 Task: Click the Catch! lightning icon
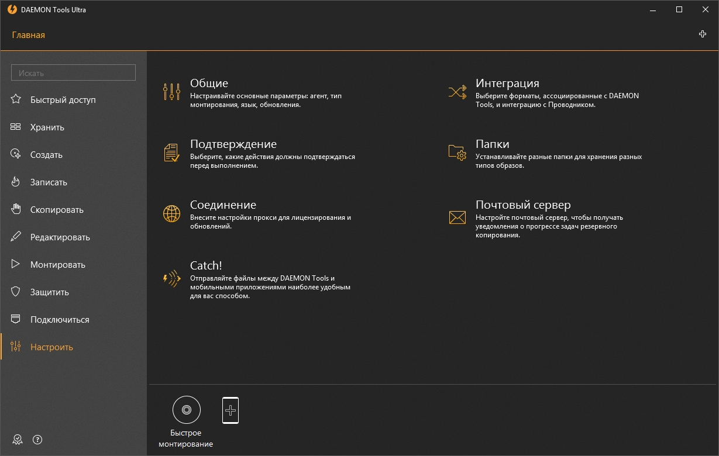[171, 279]
